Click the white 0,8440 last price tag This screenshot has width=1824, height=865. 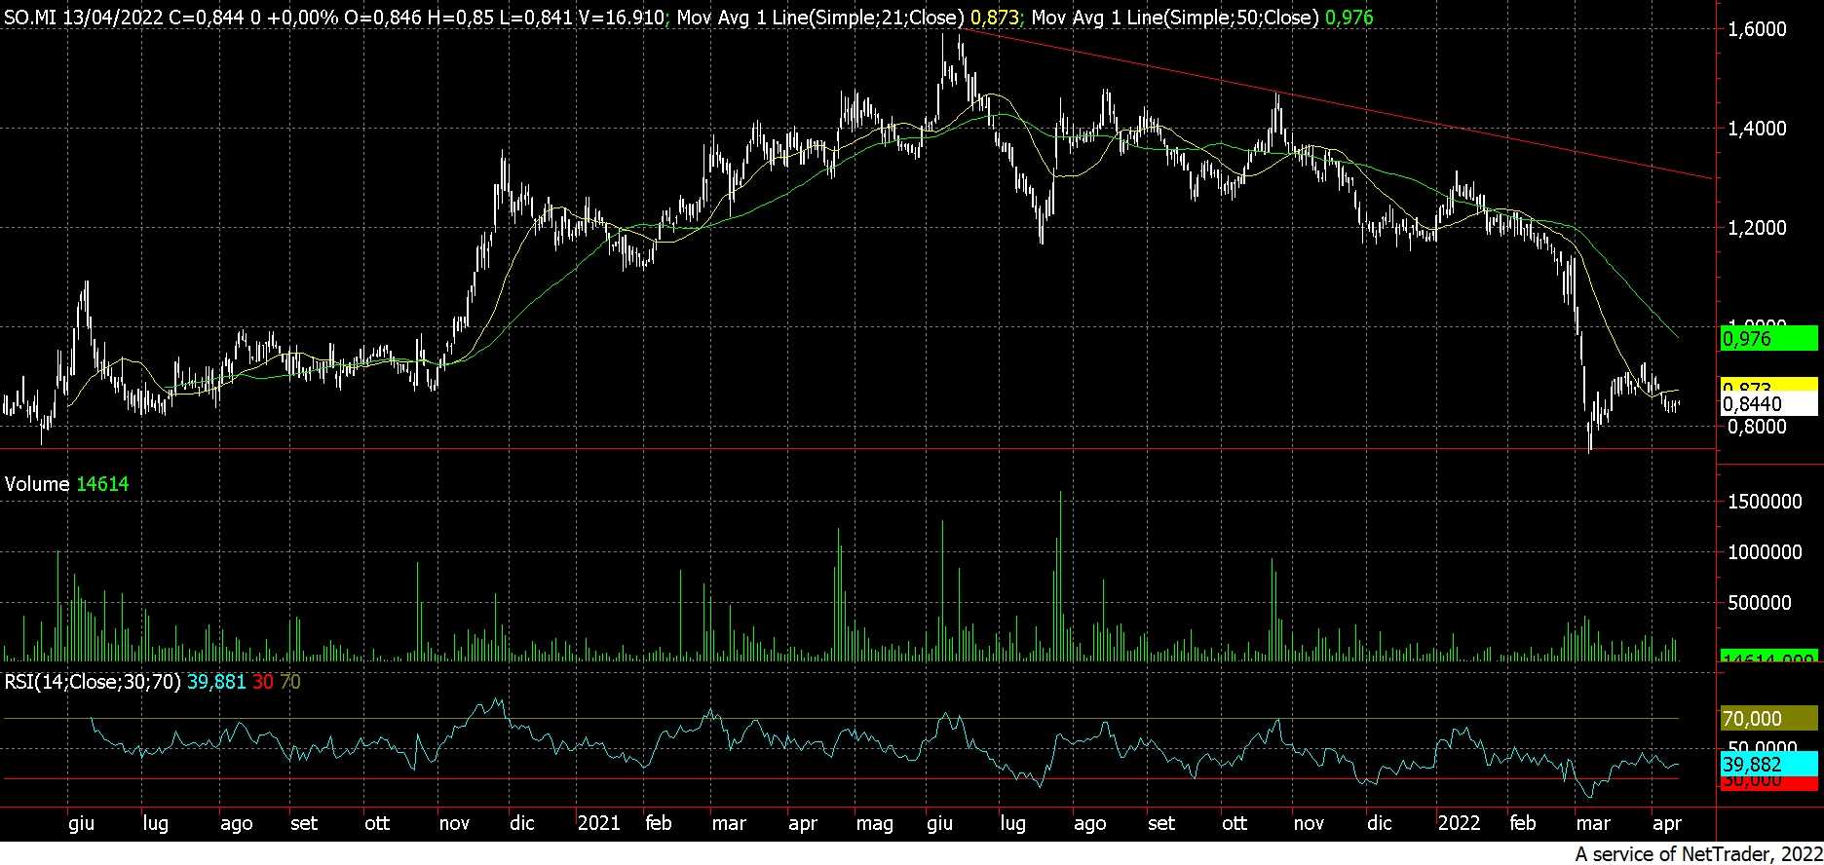(x=1768, y=404)
